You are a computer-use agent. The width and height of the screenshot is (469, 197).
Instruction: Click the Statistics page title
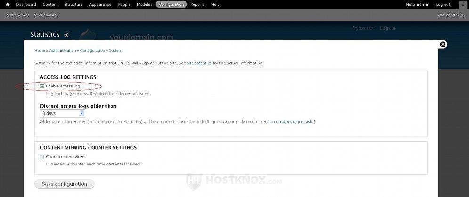pyautogui.click(x=45, y=35)
